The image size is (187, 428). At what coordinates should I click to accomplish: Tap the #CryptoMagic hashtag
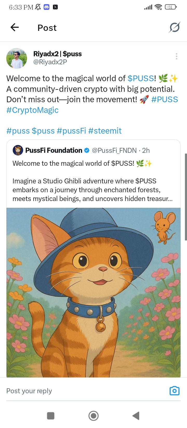click(32, 110)
